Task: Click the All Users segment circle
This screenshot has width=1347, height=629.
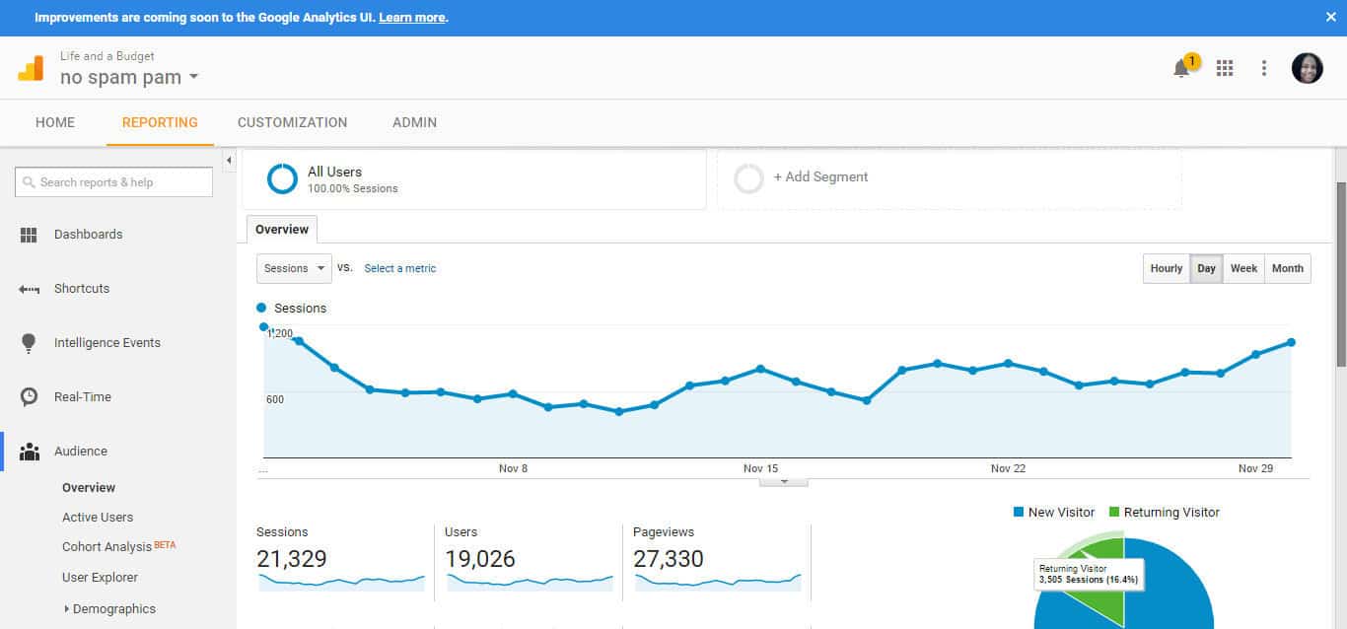Action: point(283,178)
